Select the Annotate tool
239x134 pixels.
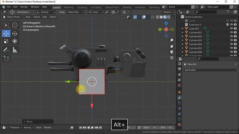6,50
